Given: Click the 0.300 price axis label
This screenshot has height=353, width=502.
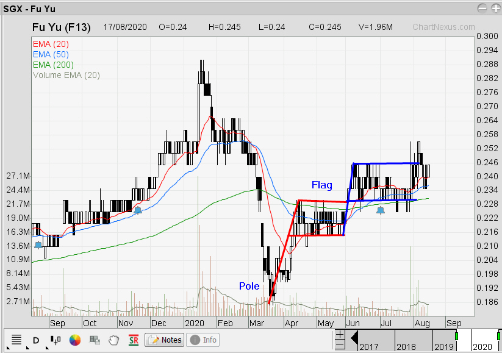Looking at the screenshot, I should pos(487,36).
